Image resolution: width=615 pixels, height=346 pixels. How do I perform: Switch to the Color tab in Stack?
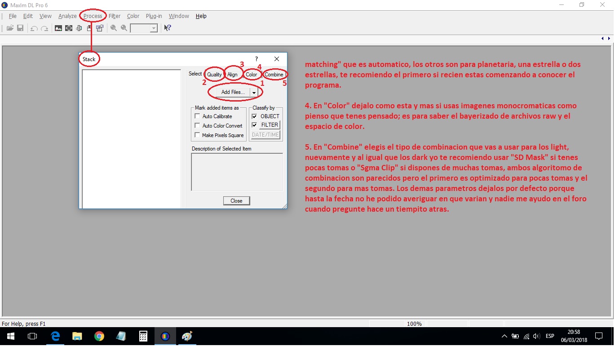coord(252,75)
